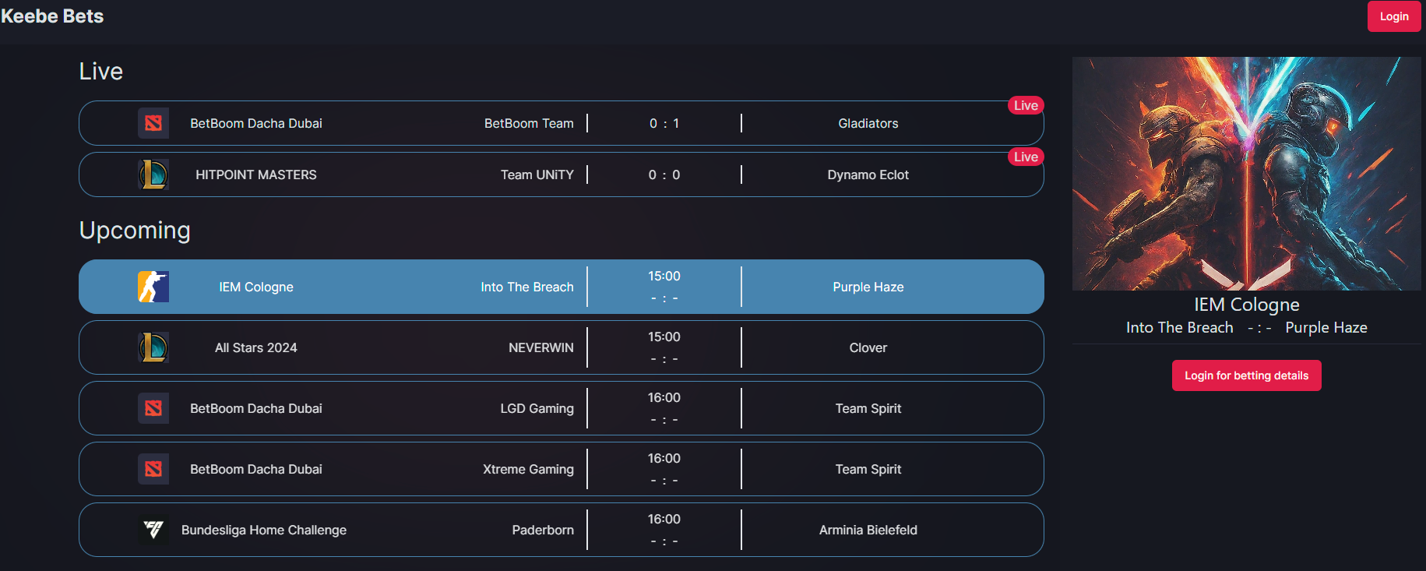Click Dota 2 icon in BetBoom Team live row
The image size is (1426, 571).
tap(153, 123)
